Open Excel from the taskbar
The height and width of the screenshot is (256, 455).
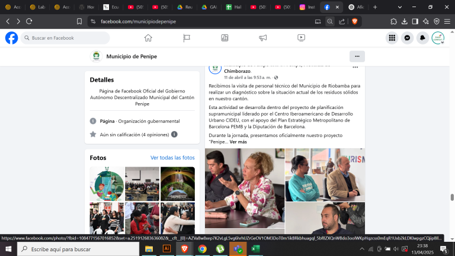coord(255,249)
